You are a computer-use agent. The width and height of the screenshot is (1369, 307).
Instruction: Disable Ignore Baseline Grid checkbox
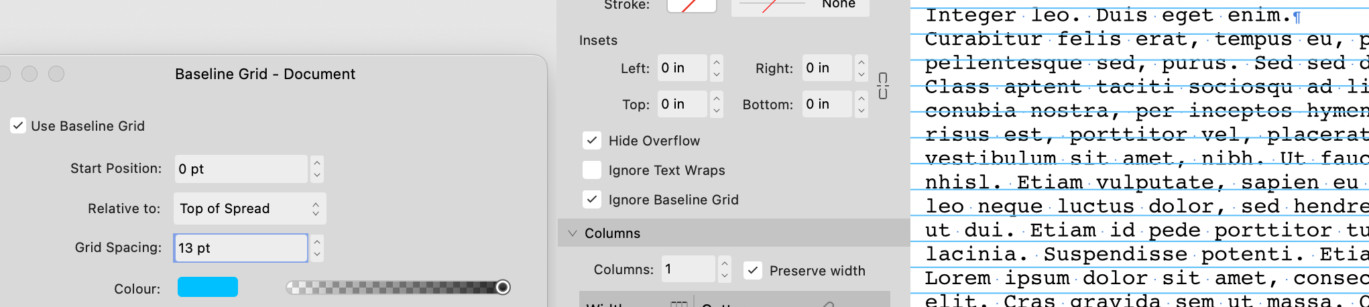click(x=591, y=200)
